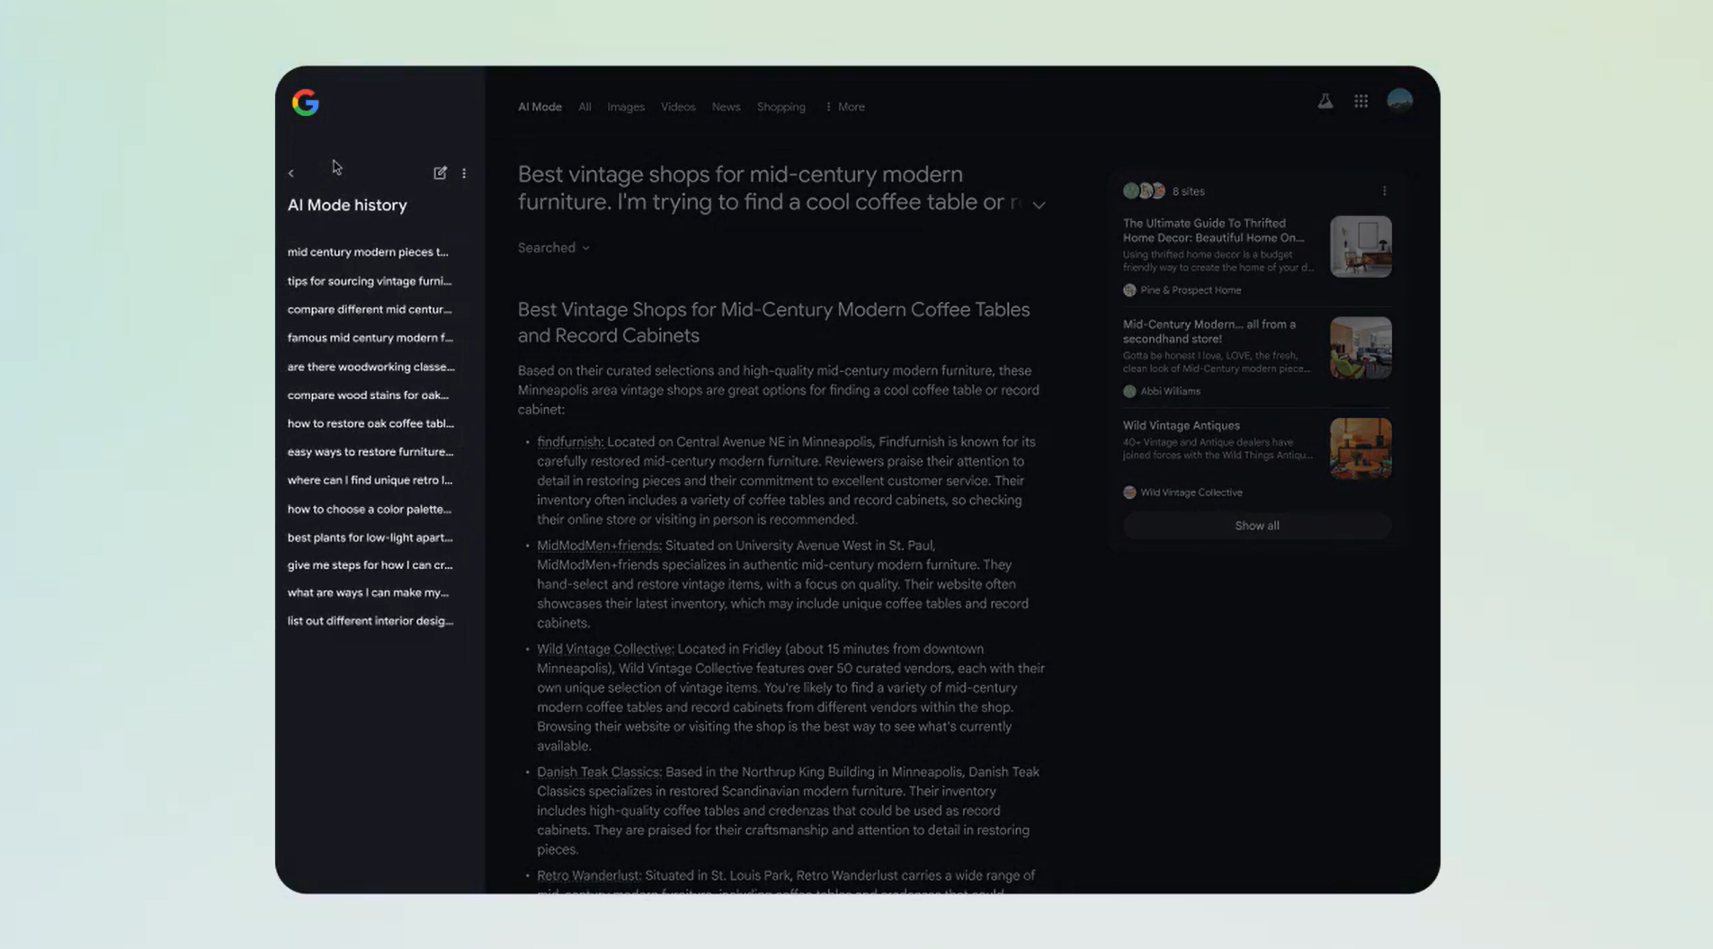The height and width of the screenshot is (949, 1713).
Task: Click the Google logo
Action: coord(306,102)
